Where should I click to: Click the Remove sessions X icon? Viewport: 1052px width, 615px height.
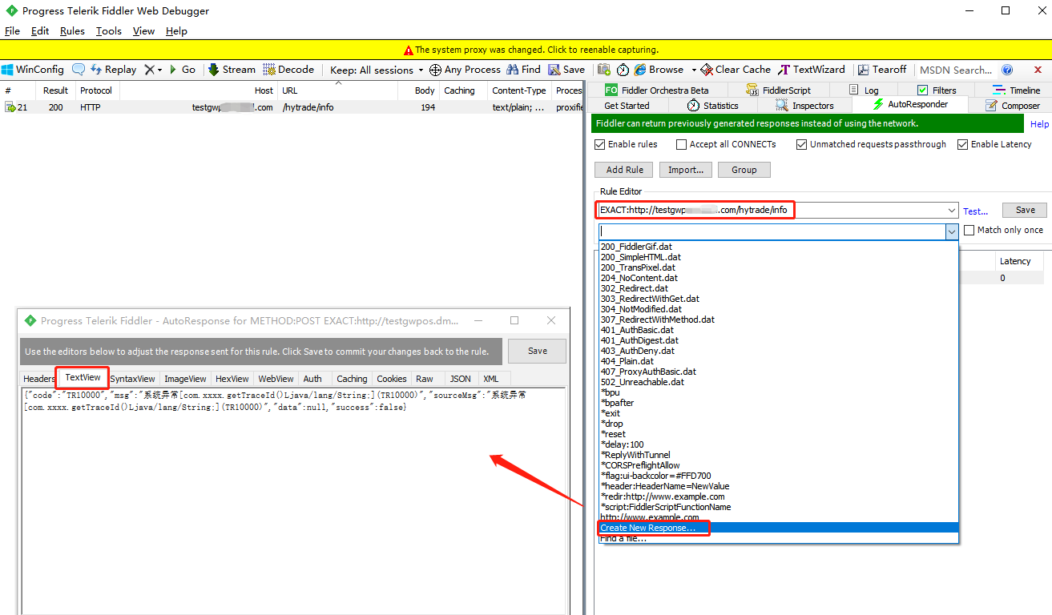(x=149, y=70)
